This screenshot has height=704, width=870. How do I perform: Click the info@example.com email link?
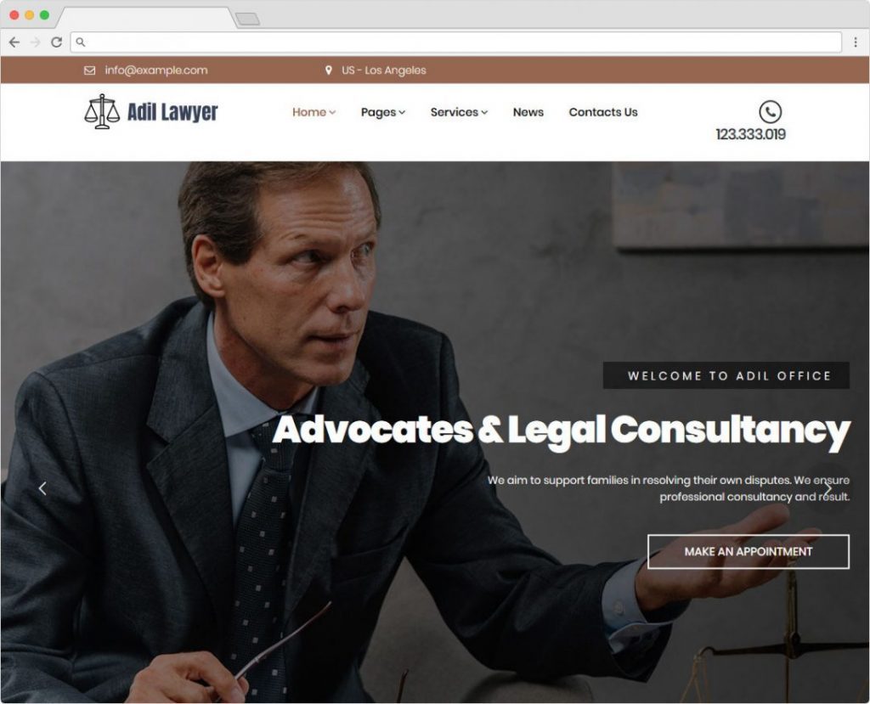pyautogui.click(x=156, y=70)
